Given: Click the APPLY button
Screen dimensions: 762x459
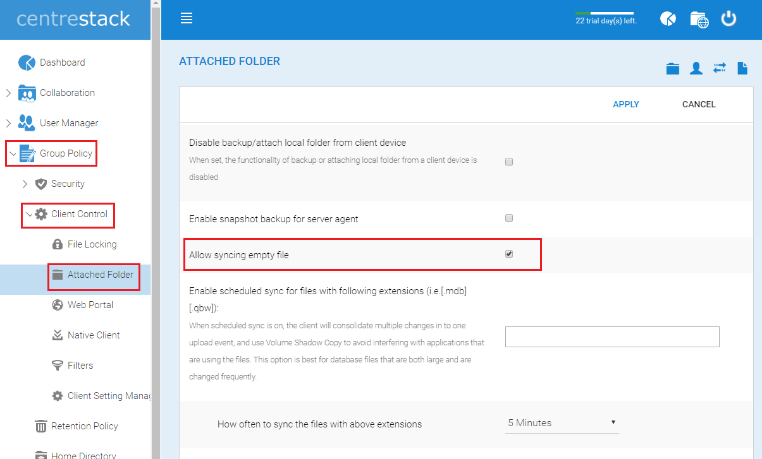Looking at the screenshot, I should point(626,104).
